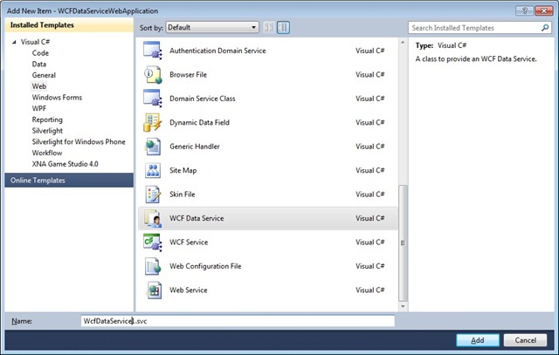Collapse the Visual C# tree node
Screen dimensions: 559x355
pos(13,41)
